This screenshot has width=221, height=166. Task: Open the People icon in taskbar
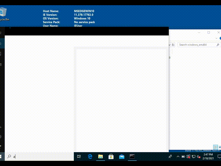click(170, 156)
